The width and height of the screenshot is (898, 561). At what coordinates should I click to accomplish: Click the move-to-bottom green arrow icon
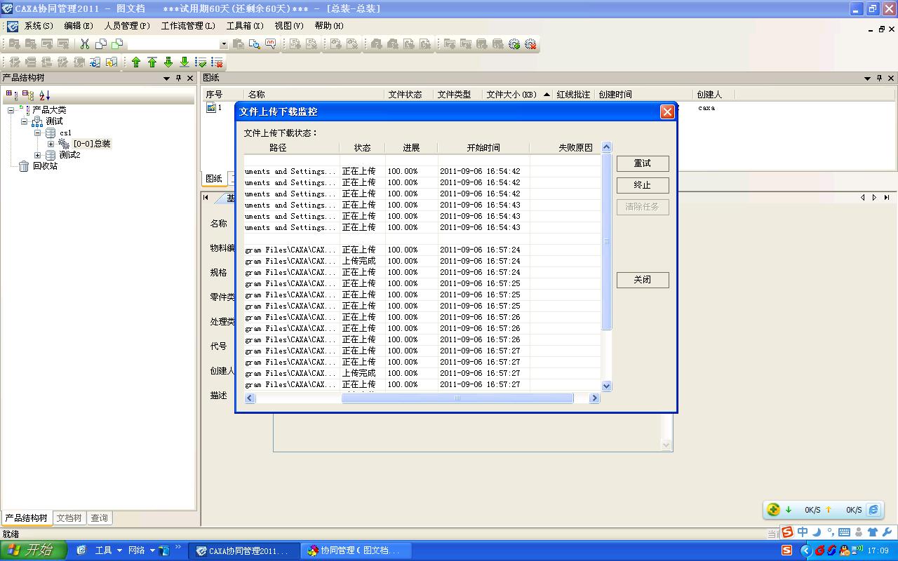click(x=185, y=62)
